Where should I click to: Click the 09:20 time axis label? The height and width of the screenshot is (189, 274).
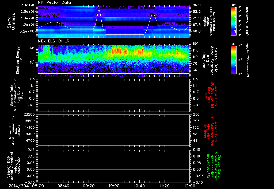coord(89,186)
